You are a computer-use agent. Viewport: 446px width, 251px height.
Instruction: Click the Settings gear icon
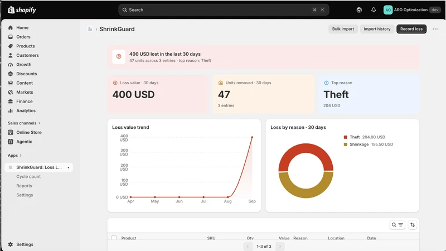(11, 244)
